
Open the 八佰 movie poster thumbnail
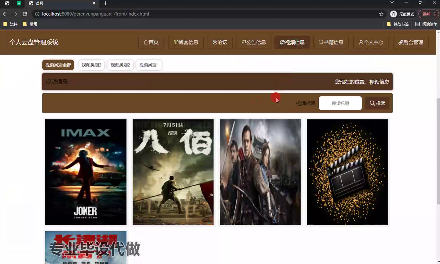click(173, 172)
